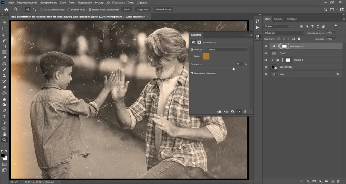Switch to the Каналы tab

pos(278,19)
